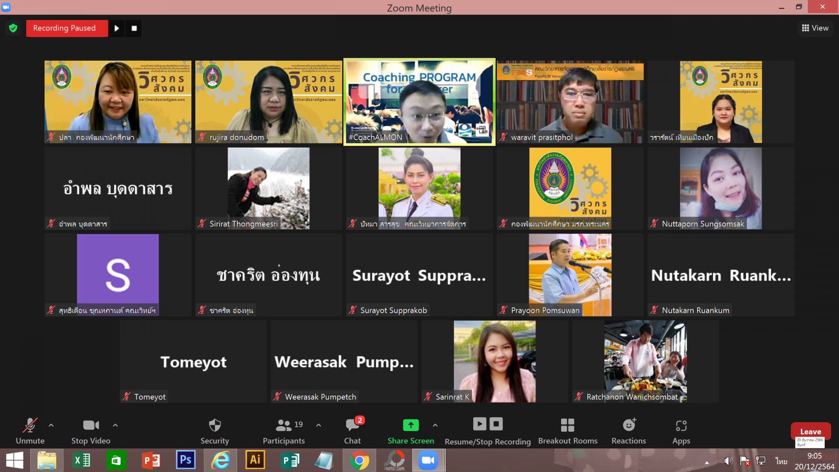Click the red Leave button
839x472 pixels.
(810, 431)
